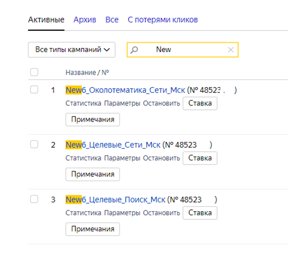Screen dimensions: 288x256
Task: Clear the search field with X icon
Action: pyautogui.click(x=231, y=50)
